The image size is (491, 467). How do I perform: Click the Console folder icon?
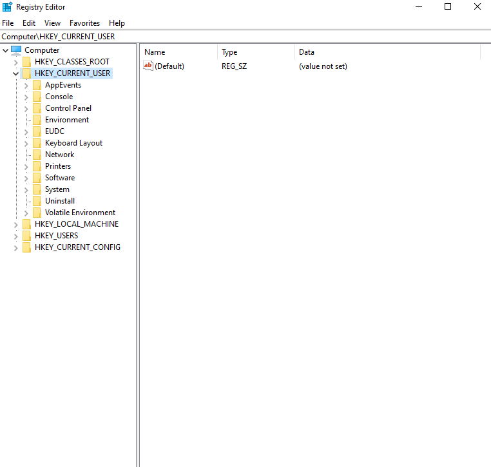(x=37, y=97)
